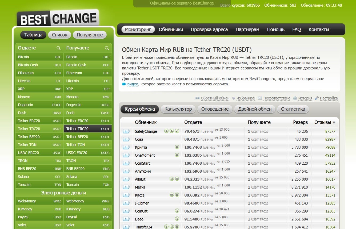Select Мониторинг in the top menu
356x229 pixels.
[x=138, y=30]
